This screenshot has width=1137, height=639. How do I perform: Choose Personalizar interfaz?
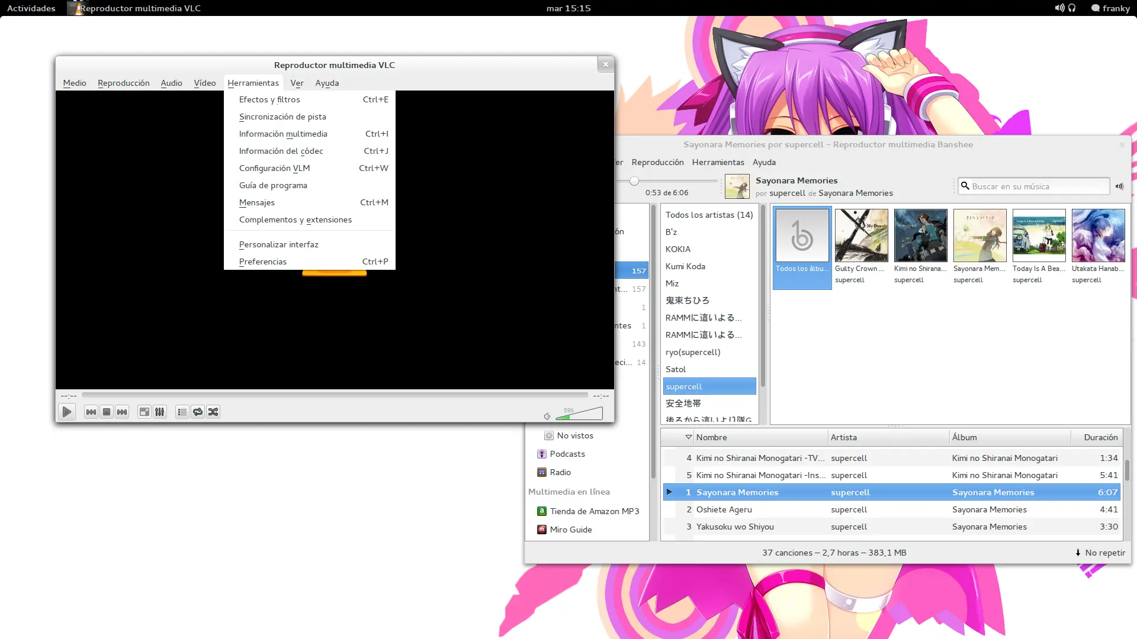[310, 244]
